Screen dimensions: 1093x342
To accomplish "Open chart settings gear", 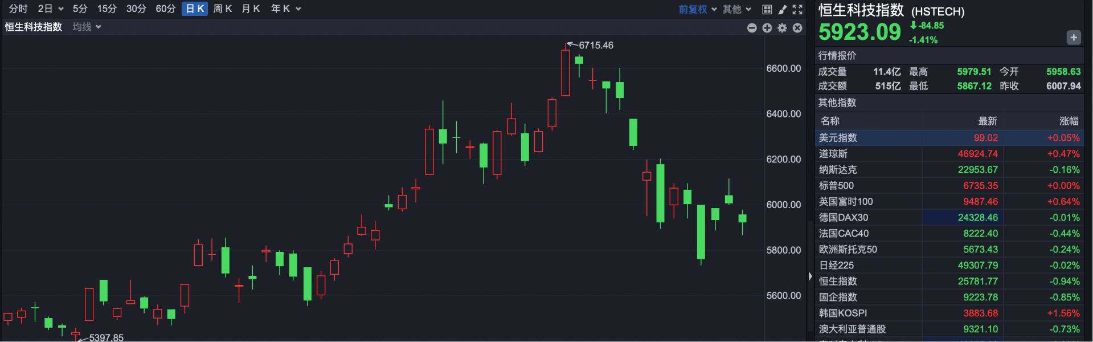I will (x=783, y=28).
